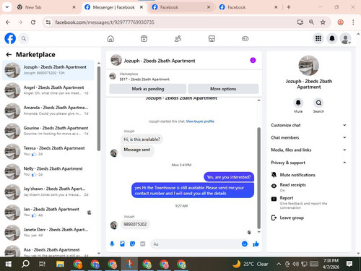Image resolution: width=361 pixels, height=271 pixels.
Task: Open the Reels video icon
Action: tap(144, 38)
